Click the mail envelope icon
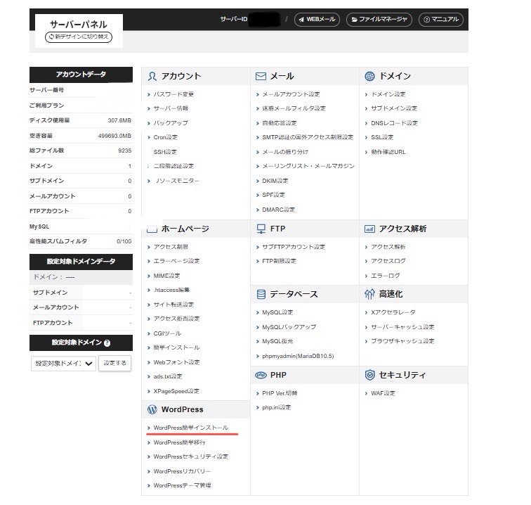This screenshot has height=505, width=531. (261, 76)
